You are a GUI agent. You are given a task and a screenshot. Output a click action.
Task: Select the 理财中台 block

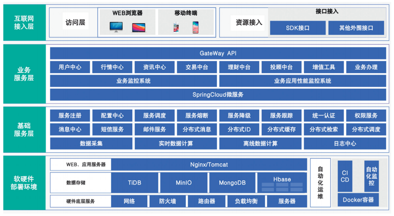pos(239,67)
